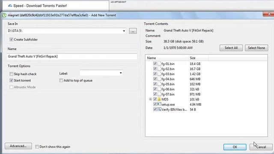Select the fg-01.bin file name
The image size is (274, 154).
pyautogui.click(x=168, y=64)
